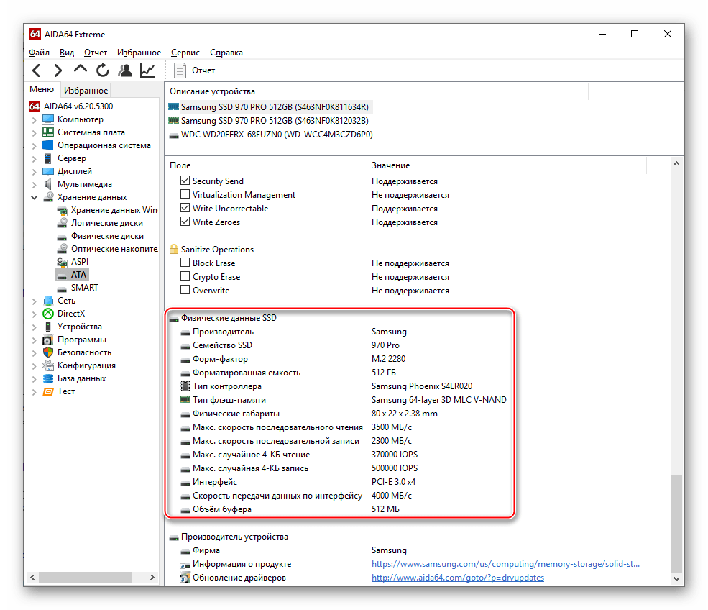Switch to the Меню sidebar tab
This screenshot has width=708, height=610.
42,89
